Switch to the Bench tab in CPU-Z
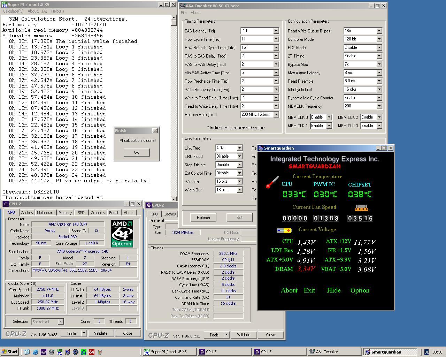 (x=114, y=213)
